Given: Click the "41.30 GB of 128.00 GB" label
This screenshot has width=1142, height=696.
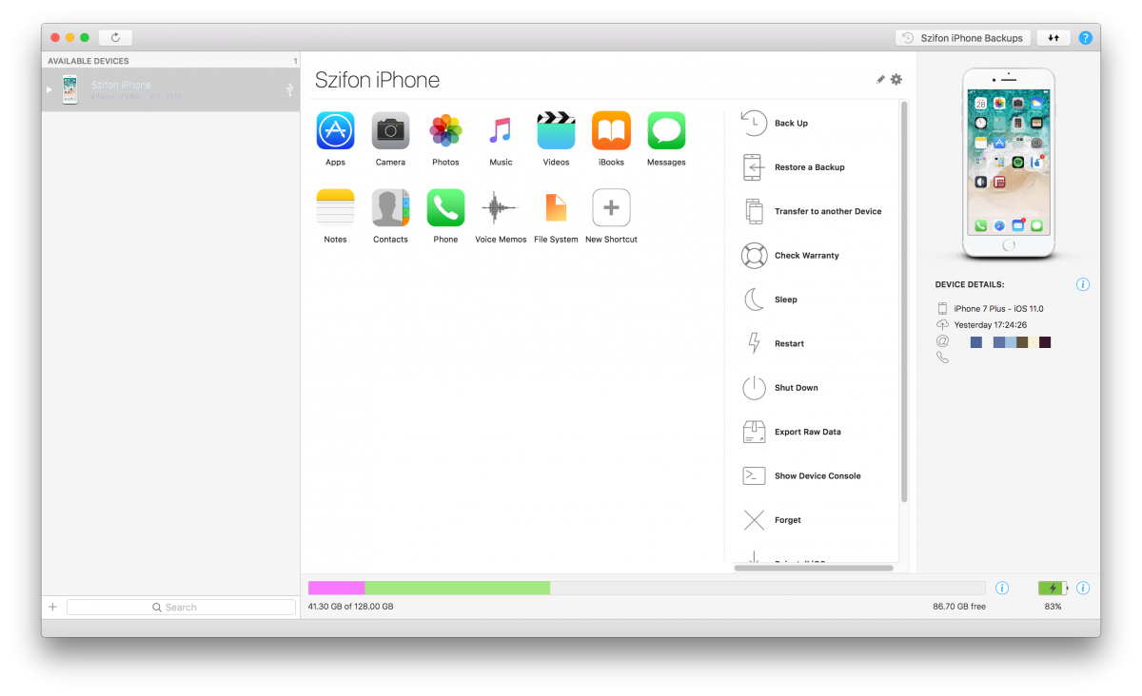Looking at the screenshot, I should point(350,607).
